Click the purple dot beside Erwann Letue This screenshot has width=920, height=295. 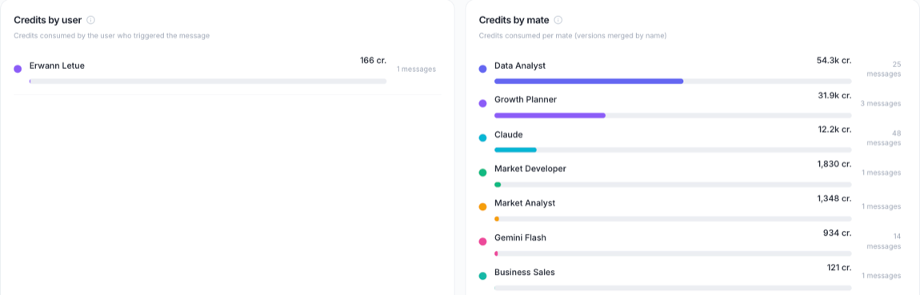pyautogui.click(x=18, y=70)
